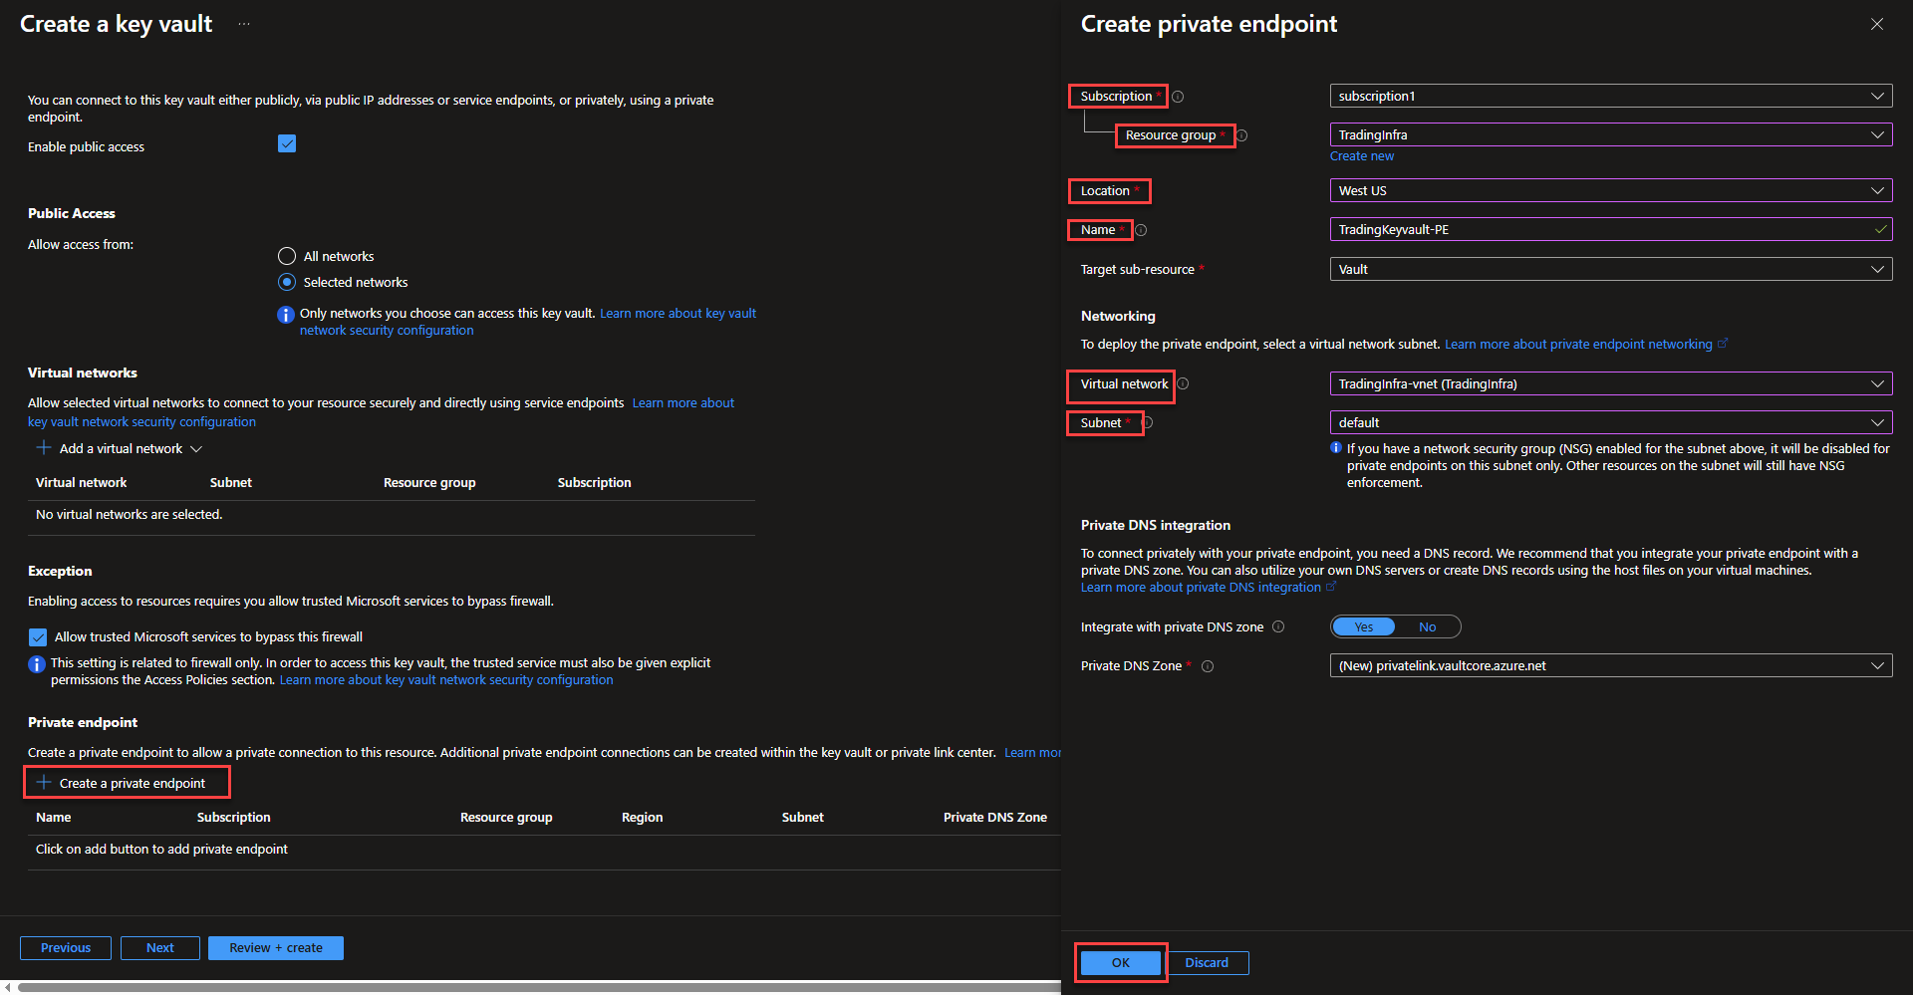Click the info icon next to Subscription

[x=1178, y=97]
